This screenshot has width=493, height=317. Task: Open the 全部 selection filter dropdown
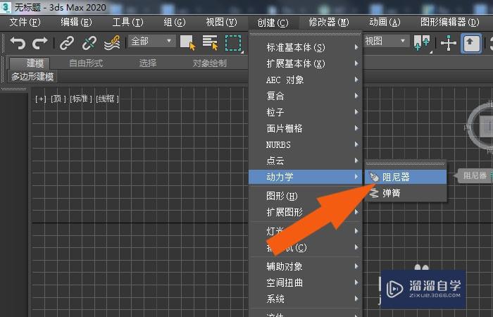point(151,41)
